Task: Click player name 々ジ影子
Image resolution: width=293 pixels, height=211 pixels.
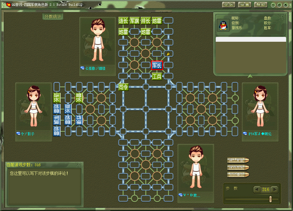Action: tap(28, 134)
